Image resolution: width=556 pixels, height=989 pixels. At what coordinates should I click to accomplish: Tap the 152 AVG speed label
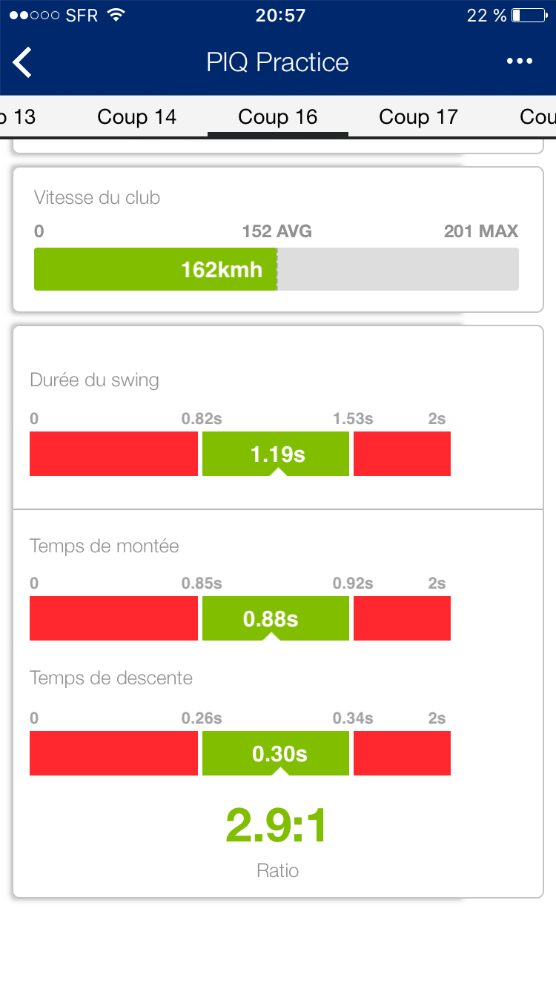[277, 231]
